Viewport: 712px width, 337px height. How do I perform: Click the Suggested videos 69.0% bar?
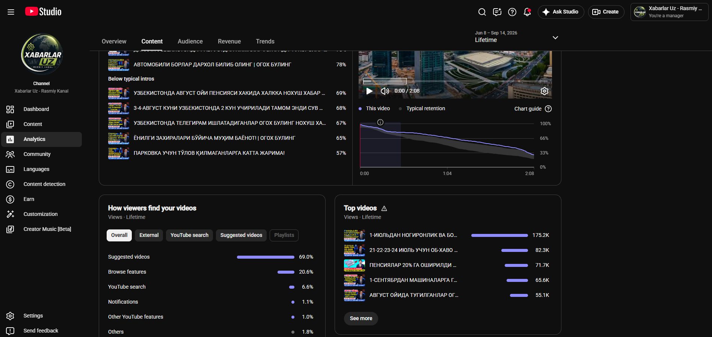[265, 257]
